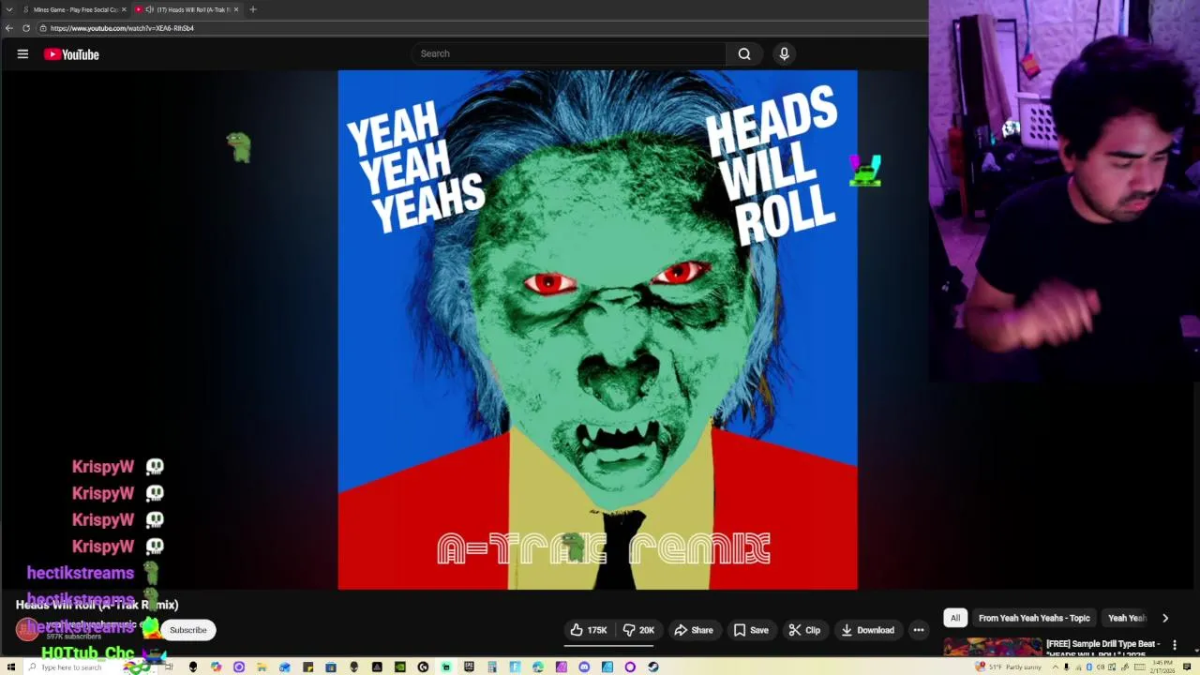Select the partially visible Yeah Yeah chip
This screenshot has width=1200, height=675.
click(1127, 618)
